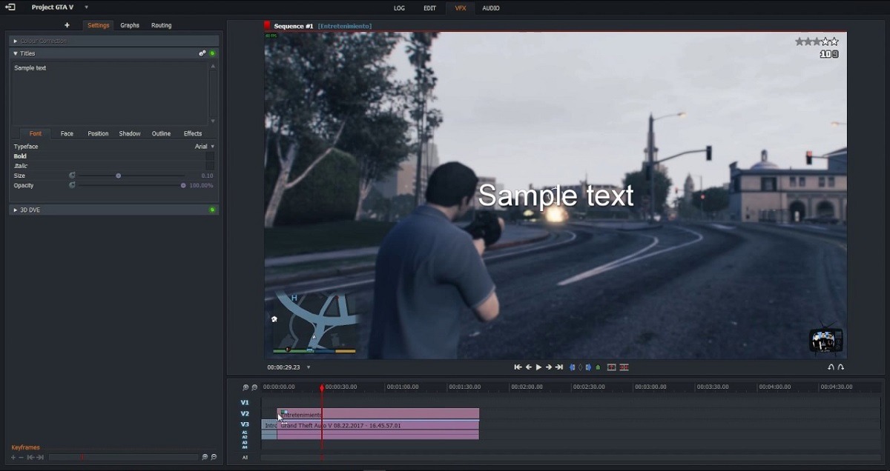Image resolution: width=890 pixels, height=471 pixels.
Task: Enable the Italic checkbox
Action: [210, 166]
